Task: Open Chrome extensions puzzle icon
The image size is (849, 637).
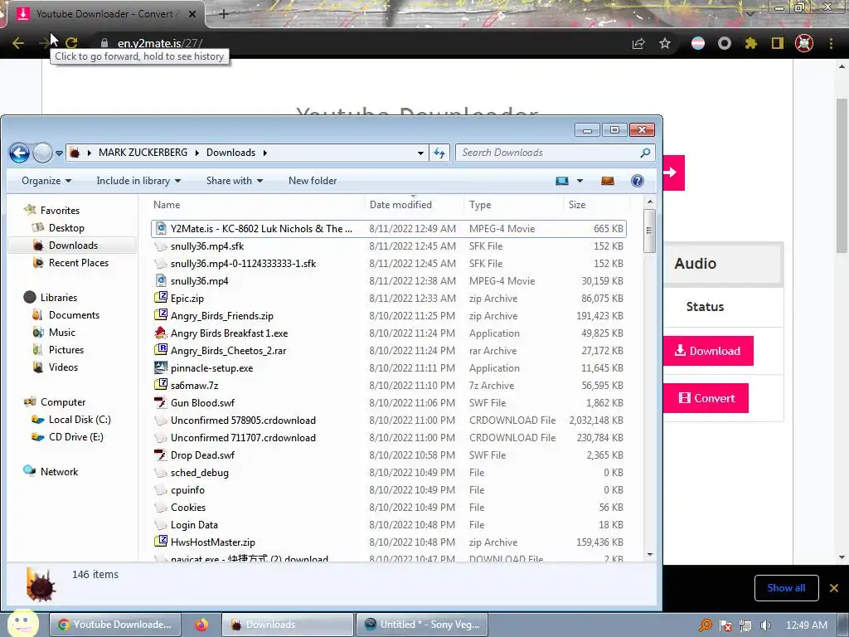Action: coord(750,43)
